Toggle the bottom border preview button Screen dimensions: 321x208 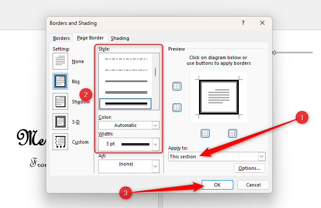177,108
